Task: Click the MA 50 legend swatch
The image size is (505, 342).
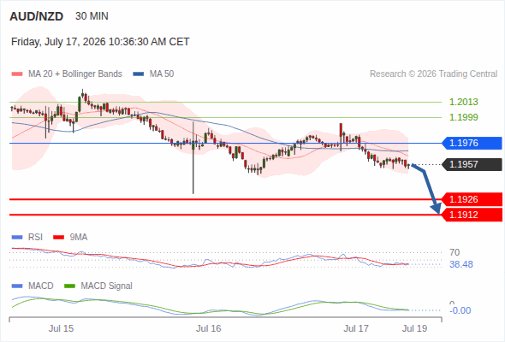Action: 139,74
